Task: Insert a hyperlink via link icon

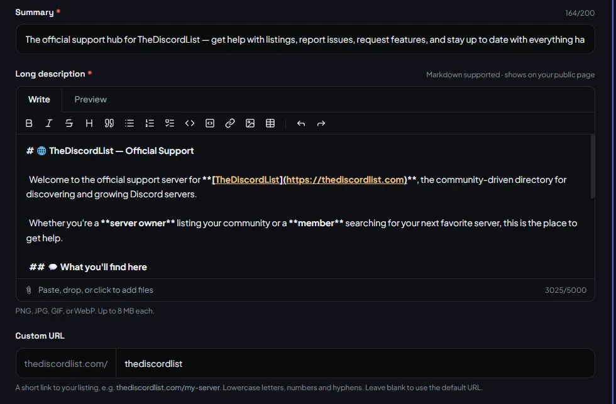Action: (x=230, y=123)
